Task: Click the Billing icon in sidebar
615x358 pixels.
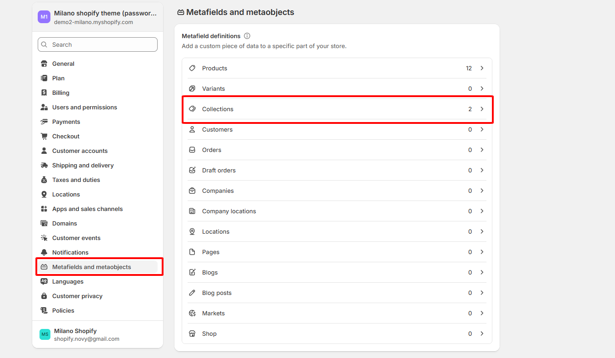Action: [x=44, y=93]
